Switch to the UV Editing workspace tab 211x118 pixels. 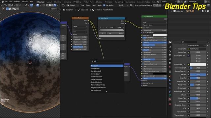[x=77, y=2]
